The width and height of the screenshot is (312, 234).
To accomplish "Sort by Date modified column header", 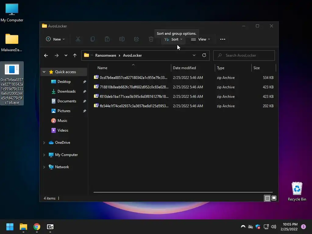I will 193,68.
